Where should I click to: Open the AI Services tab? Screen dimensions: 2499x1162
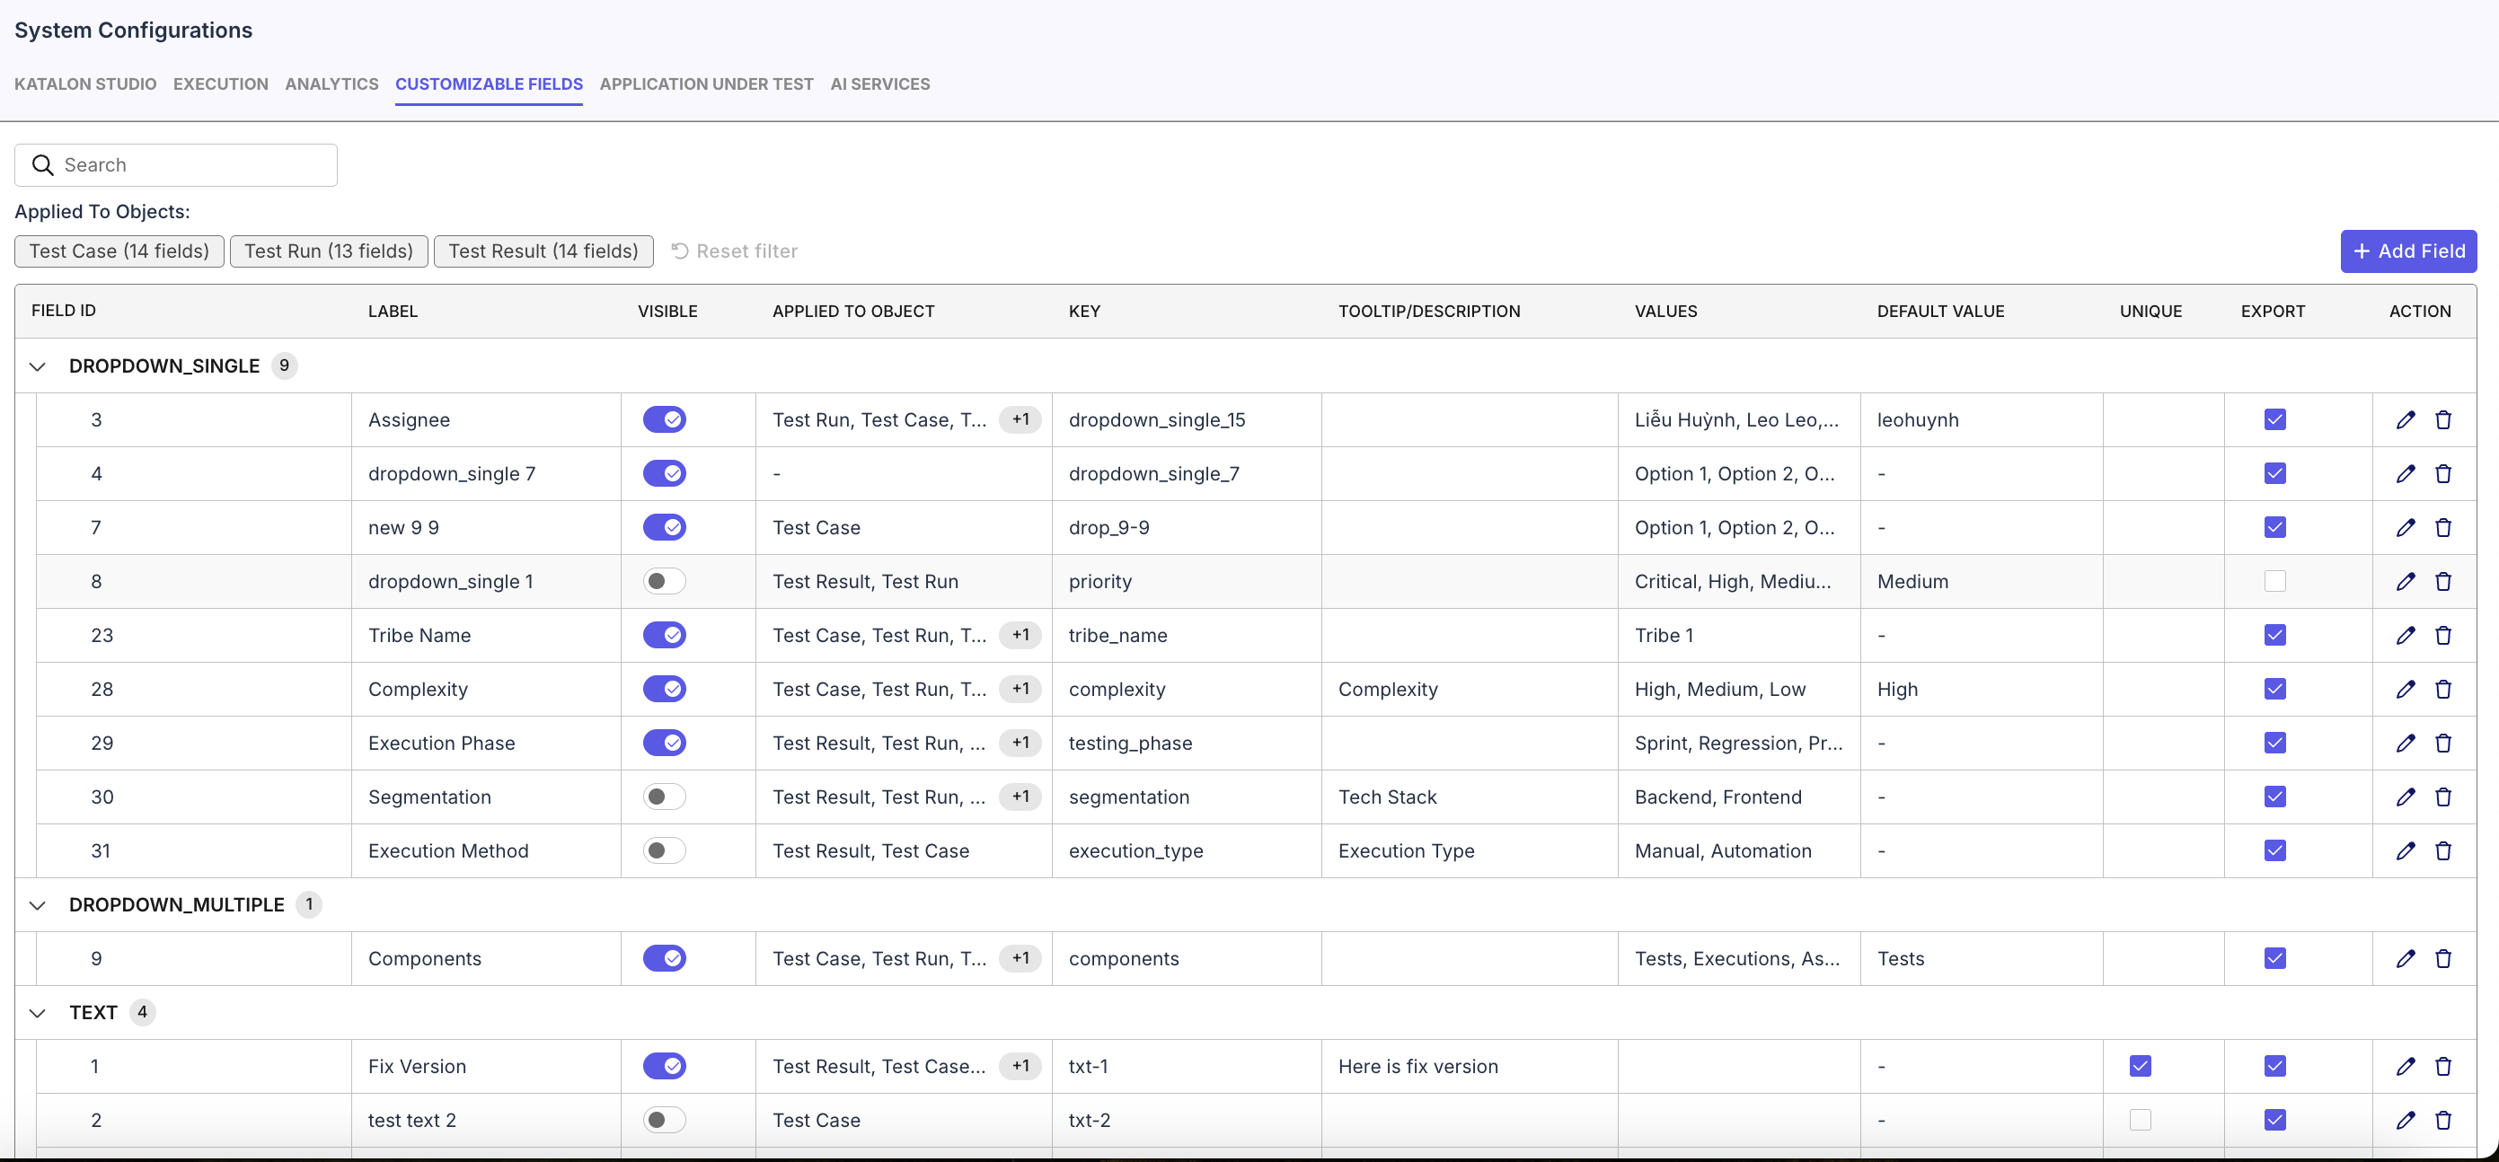click(879, 84)
